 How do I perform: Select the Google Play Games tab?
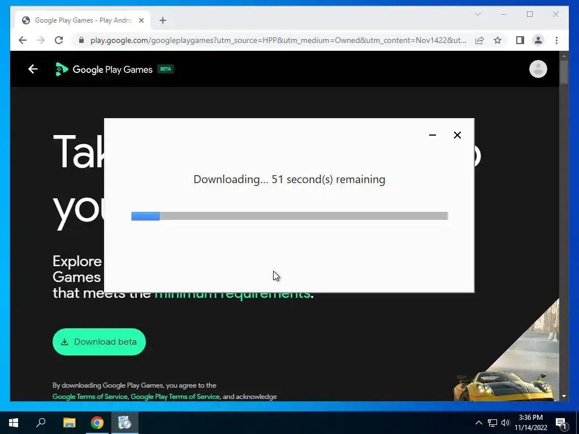pos(83,20)
